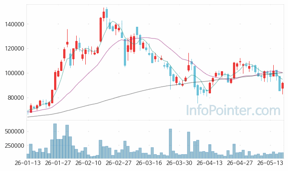Click the 250000 volume axis label
Screen dimensions: 288x171
coord(15,146)
